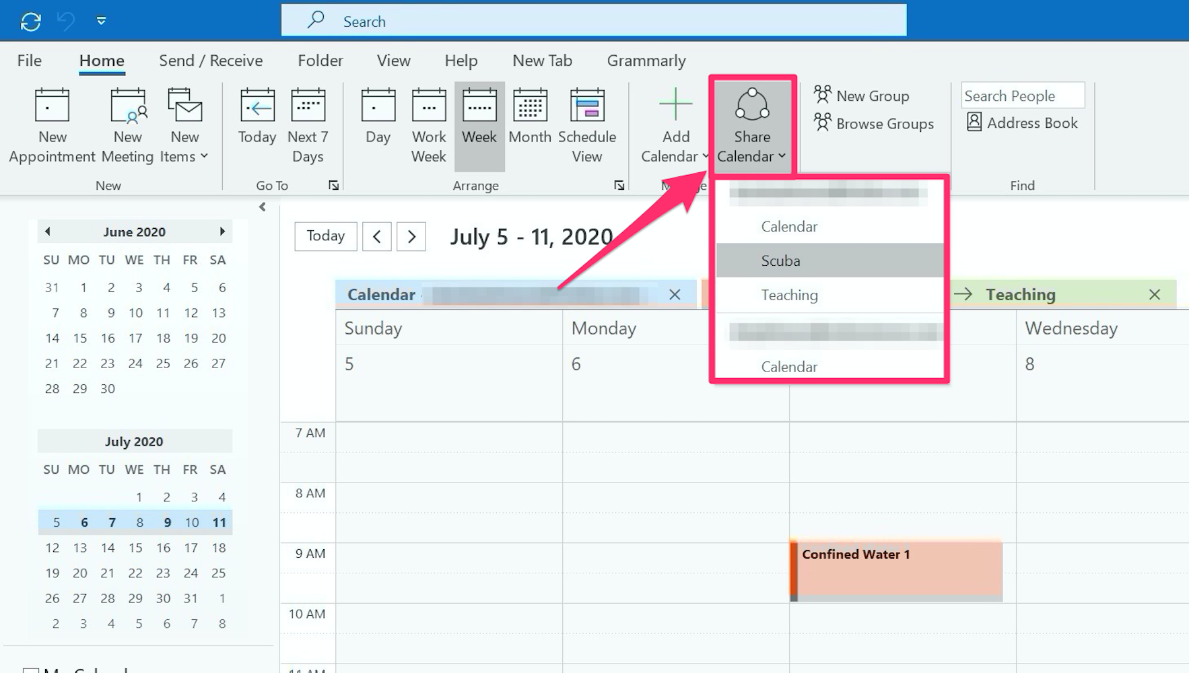
Task: Collapse the folder pane chevron
Action: tap(263, 207)
